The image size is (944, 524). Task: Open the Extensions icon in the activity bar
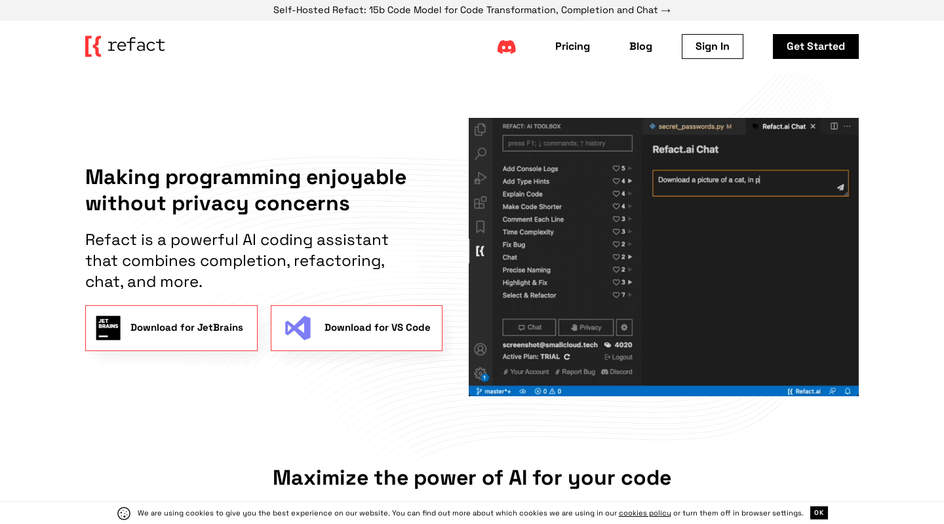[x=481, y=202]
